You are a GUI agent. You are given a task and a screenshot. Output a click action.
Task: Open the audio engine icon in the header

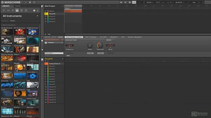coord(203,2)
